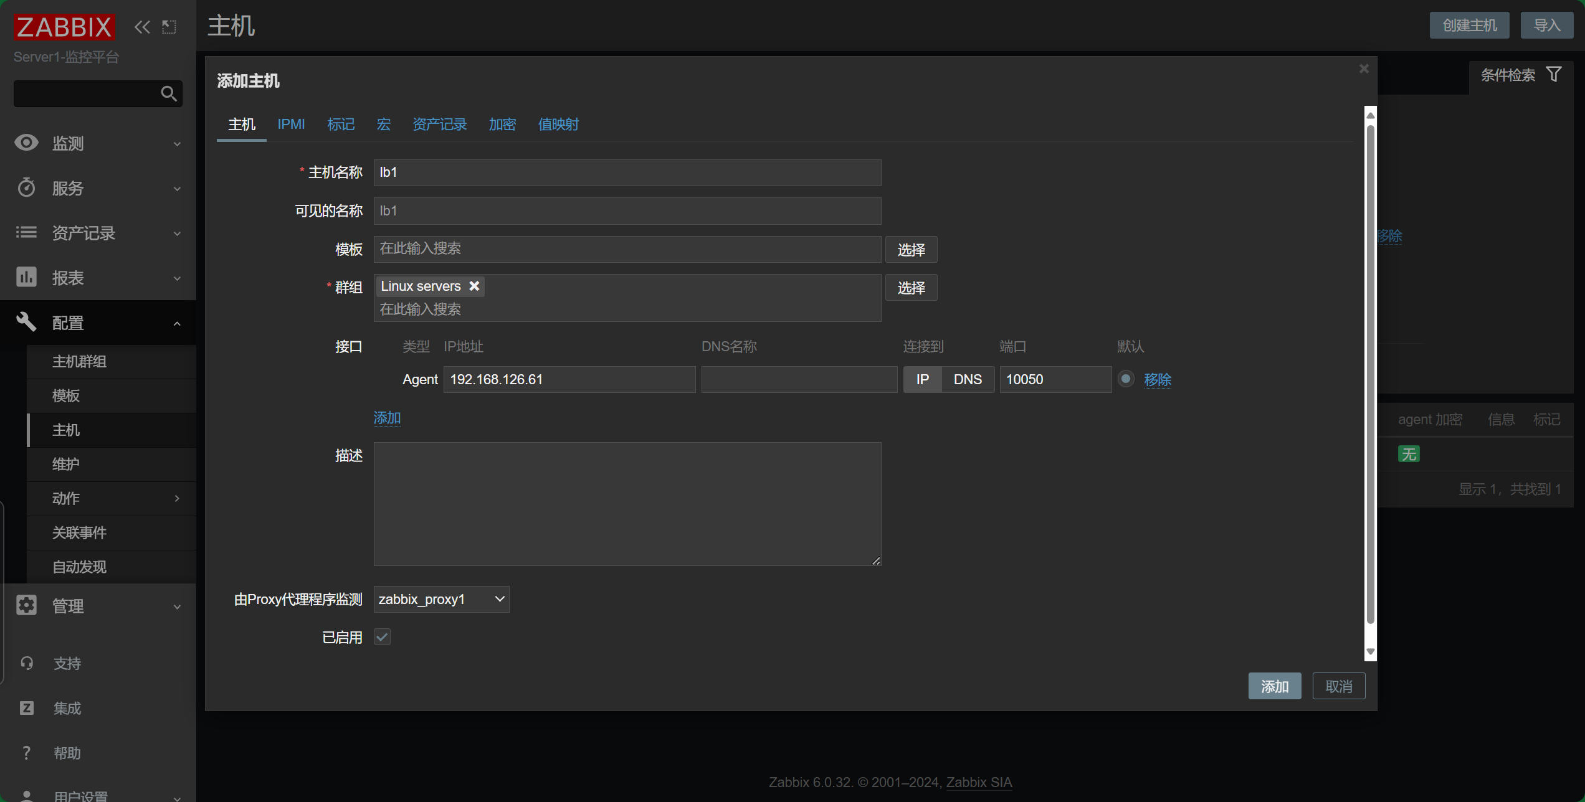Image resolution: width=1585 pixels, height=802 pixels.
Task: Toggle the 已启用 checkbox
Action: click(382, 637)
